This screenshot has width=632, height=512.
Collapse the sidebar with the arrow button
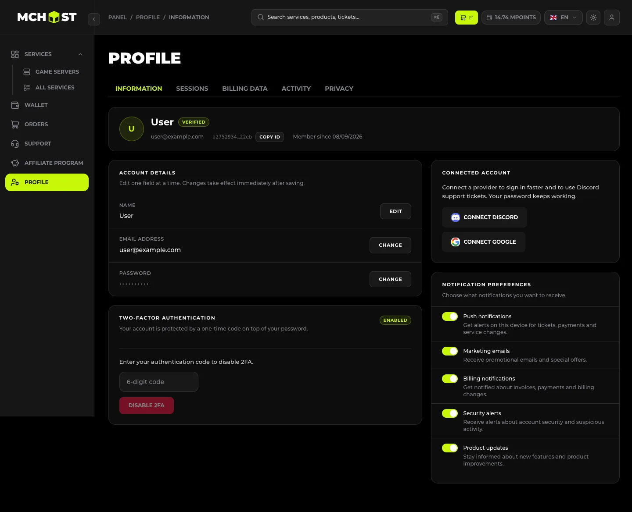coord(94,19)
